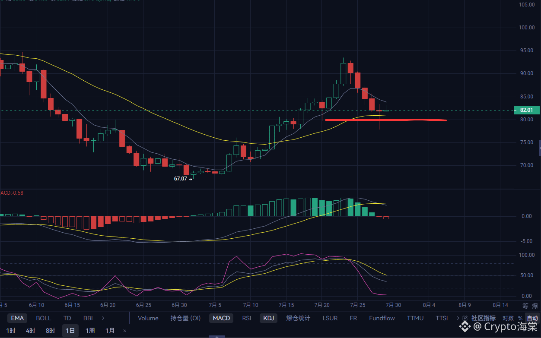The image size is (541, 338).
Task: Toggle the EMA main indicator
Action: pyautogui.click(x=17, y=318)
